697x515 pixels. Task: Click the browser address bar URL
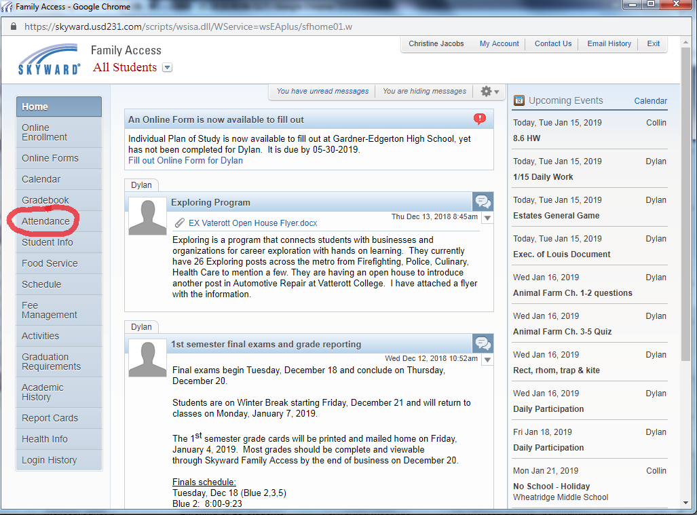[188, 26]
